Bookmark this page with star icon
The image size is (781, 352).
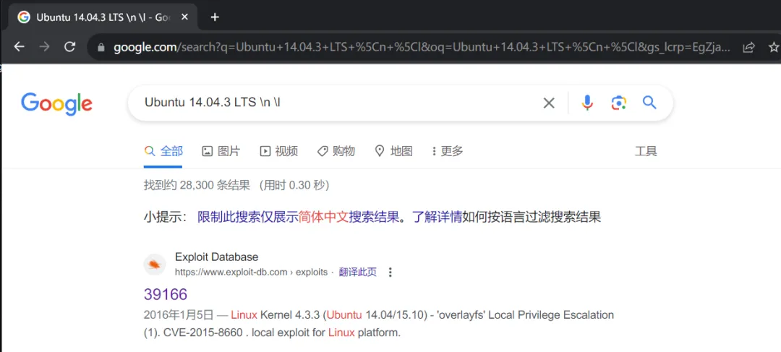tap(774, 47)
